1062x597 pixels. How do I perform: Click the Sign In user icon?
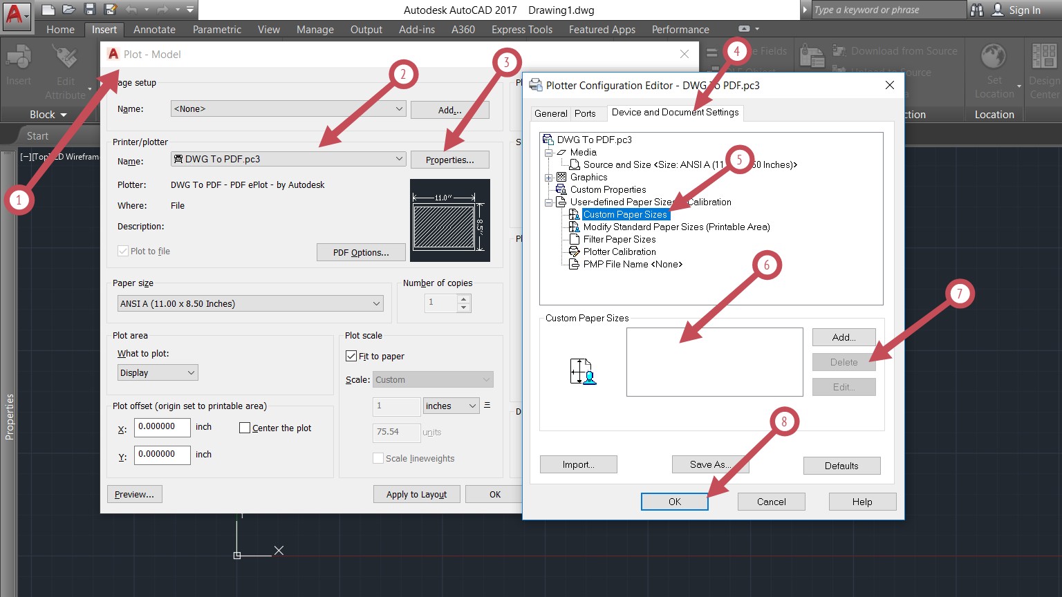[x=998, y=10]
